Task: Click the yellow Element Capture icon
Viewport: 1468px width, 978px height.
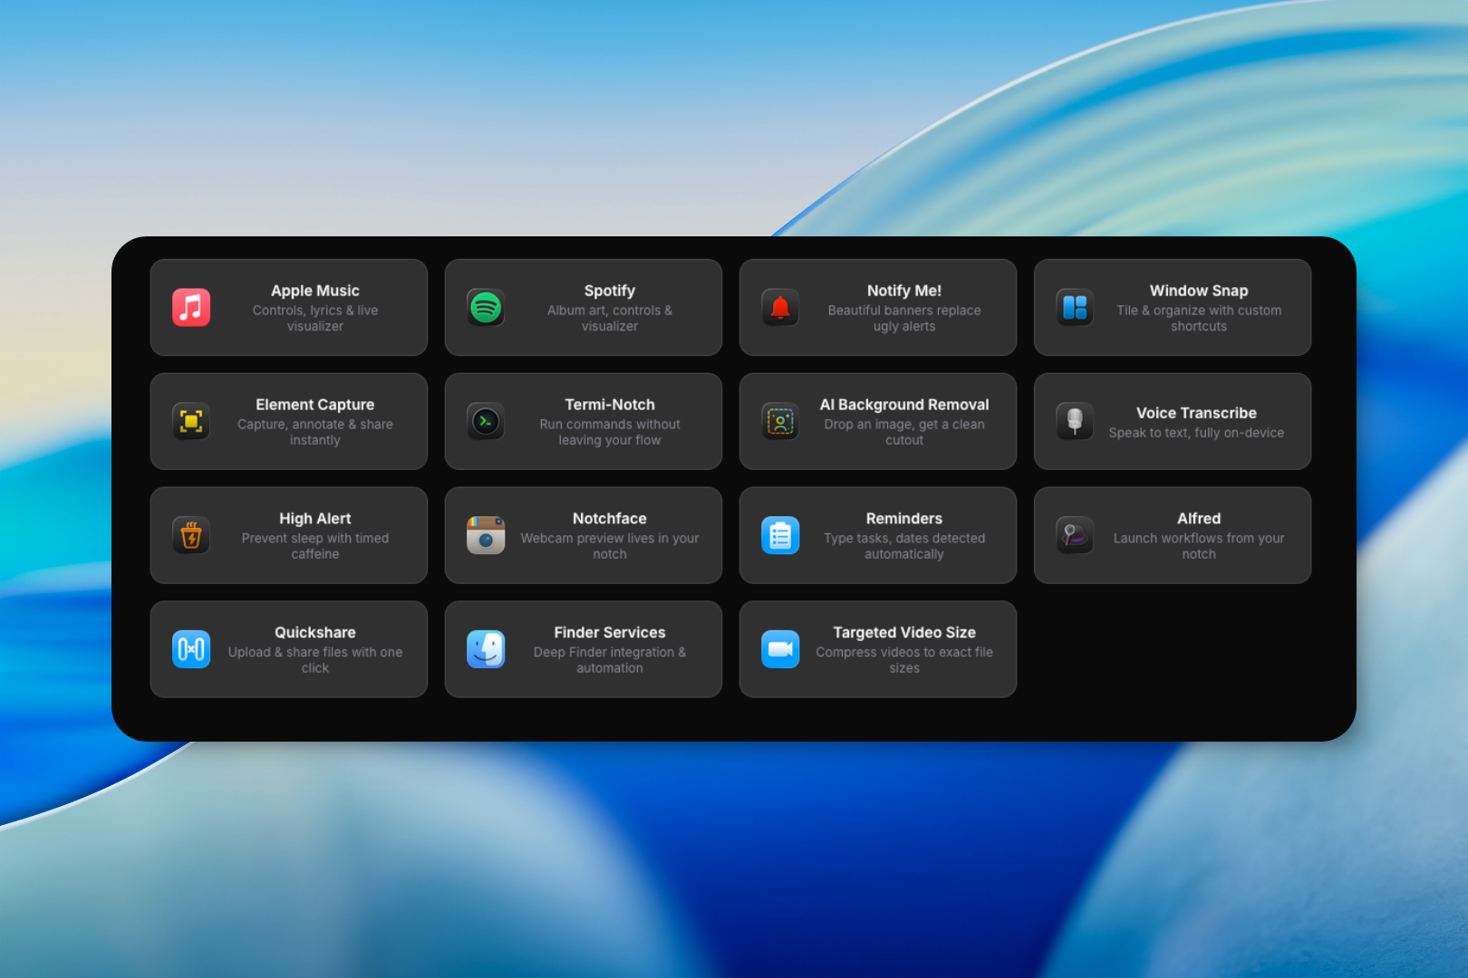Action: (x=191, y=422)
